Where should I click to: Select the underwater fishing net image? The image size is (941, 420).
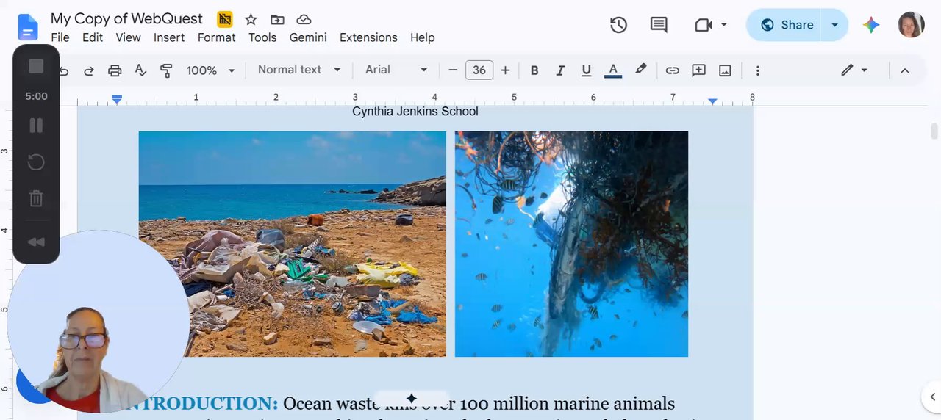[571, 244]
